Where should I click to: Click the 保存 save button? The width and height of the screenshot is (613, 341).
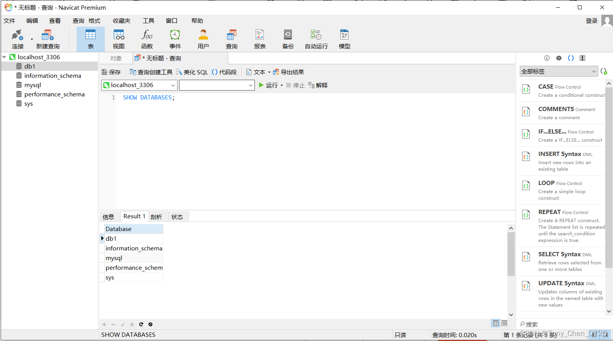coord(111,72)
